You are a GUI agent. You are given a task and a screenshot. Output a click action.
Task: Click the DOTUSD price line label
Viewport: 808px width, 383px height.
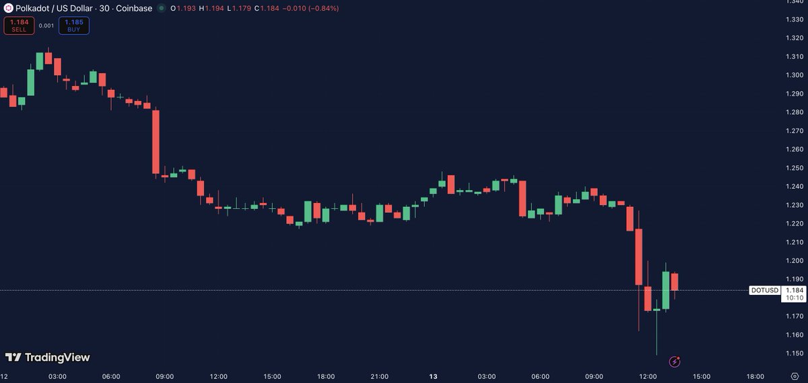coord(765,290)
